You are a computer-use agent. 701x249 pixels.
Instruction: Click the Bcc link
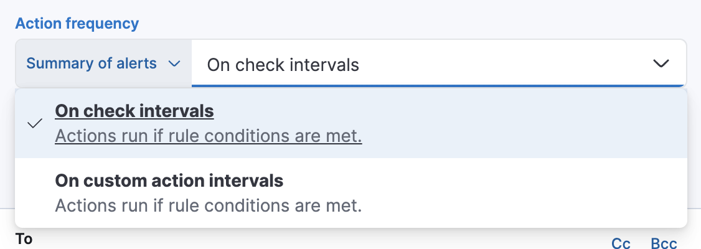coord(664,243)
